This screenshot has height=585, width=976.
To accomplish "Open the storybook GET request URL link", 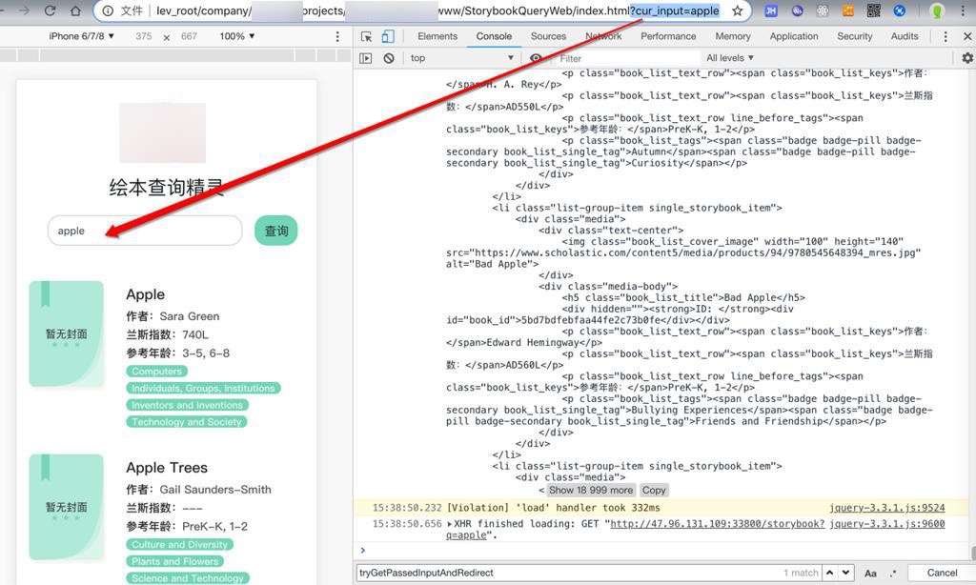I will click(x=717, y=524).
